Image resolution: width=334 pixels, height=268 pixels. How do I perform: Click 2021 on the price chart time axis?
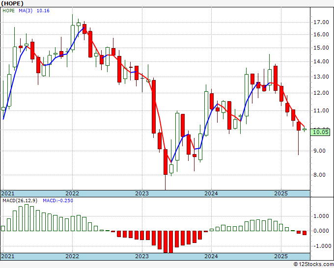tap(8, 193)
